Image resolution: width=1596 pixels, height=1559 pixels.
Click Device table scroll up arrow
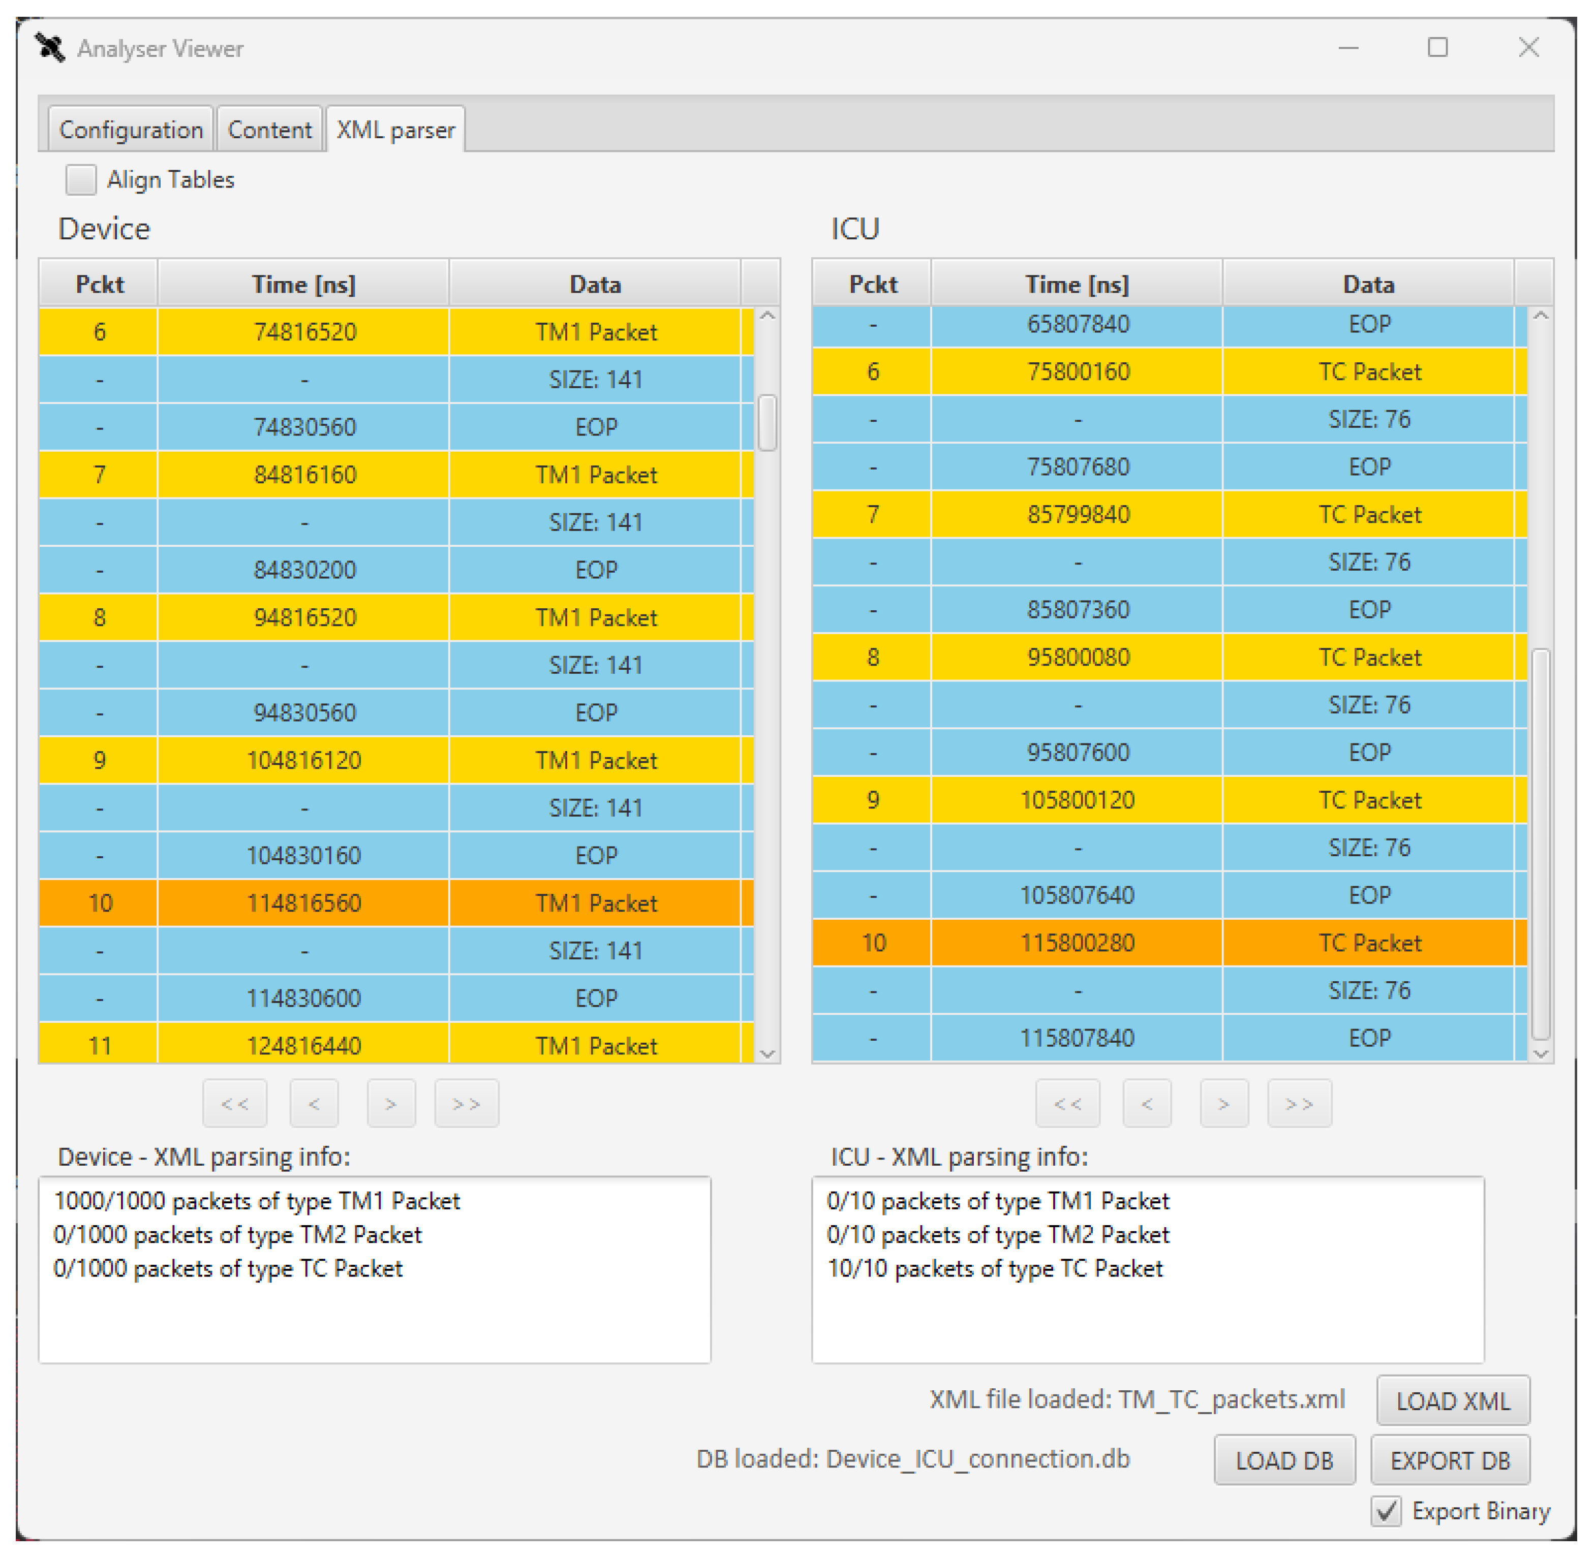[768, 316]
